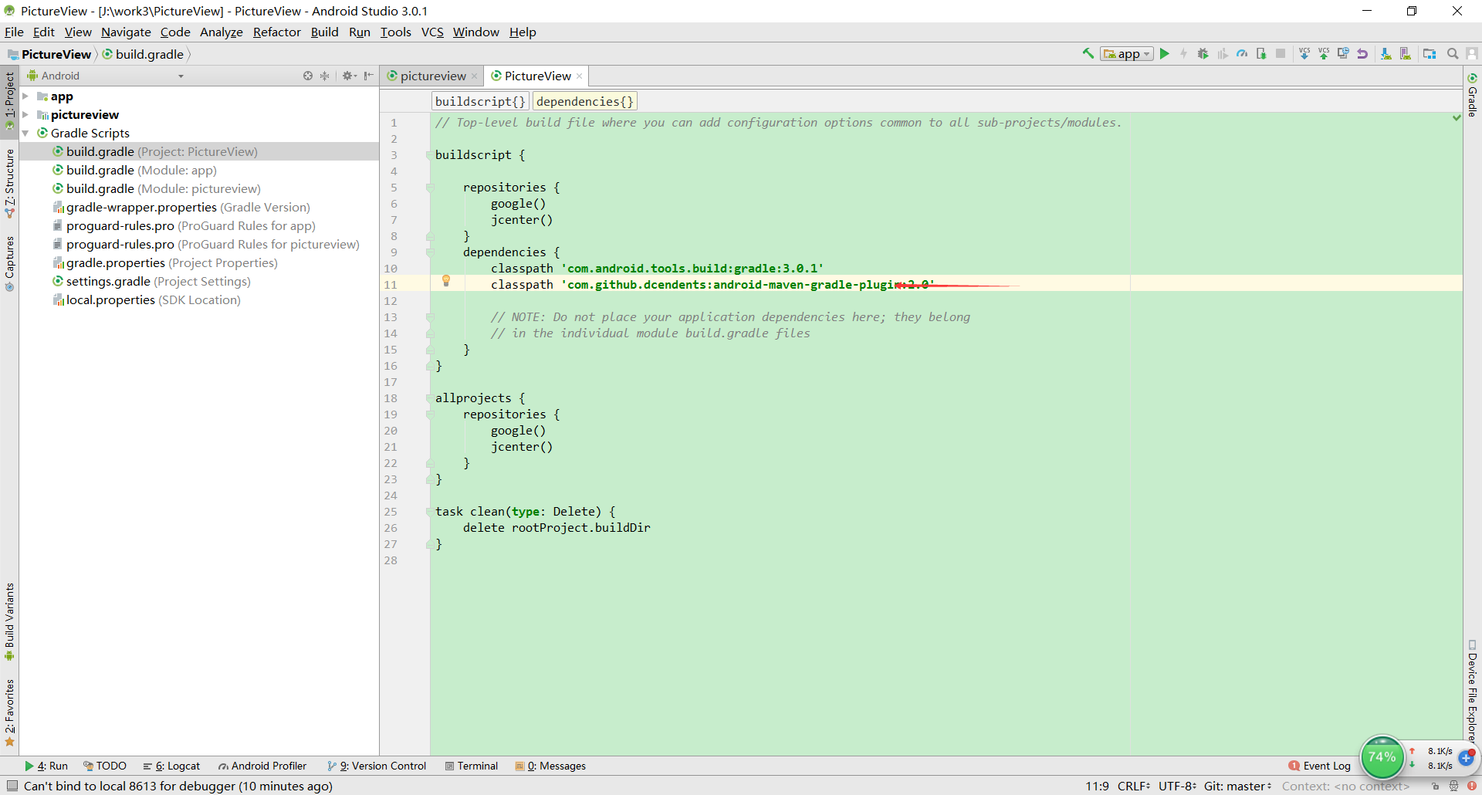Screen dimensions: 1482x795
Task: Click the intention light bulb on line 11
Action: pyautogui.click(x=446, y=281)
